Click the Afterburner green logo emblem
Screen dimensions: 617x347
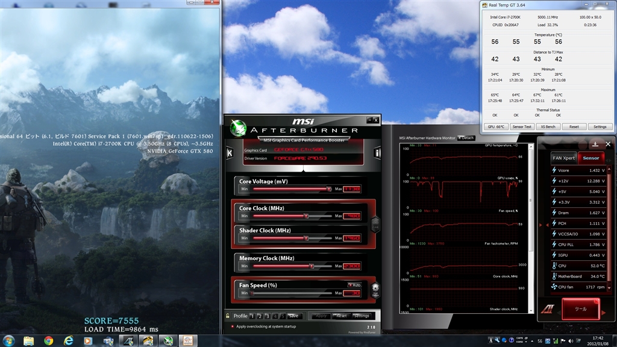(238, 128)
